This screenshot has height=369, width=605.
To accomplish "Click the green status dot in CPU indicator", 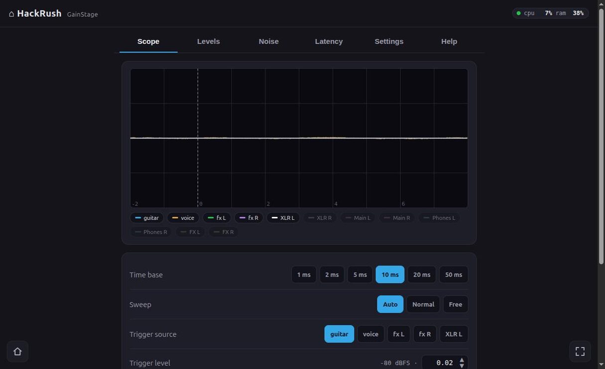I will [x=519, y=13].
